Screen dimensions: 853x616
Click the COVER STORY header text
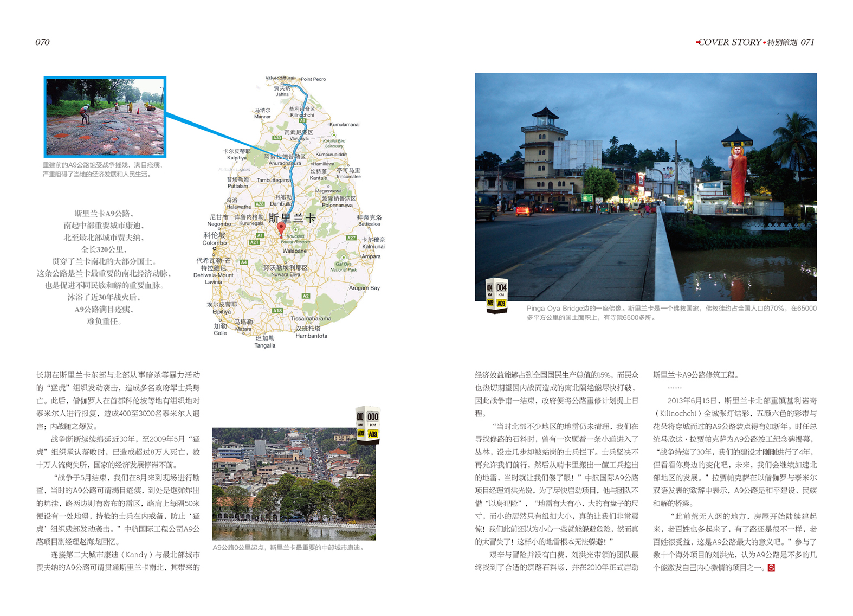click(x=729, y=42)
